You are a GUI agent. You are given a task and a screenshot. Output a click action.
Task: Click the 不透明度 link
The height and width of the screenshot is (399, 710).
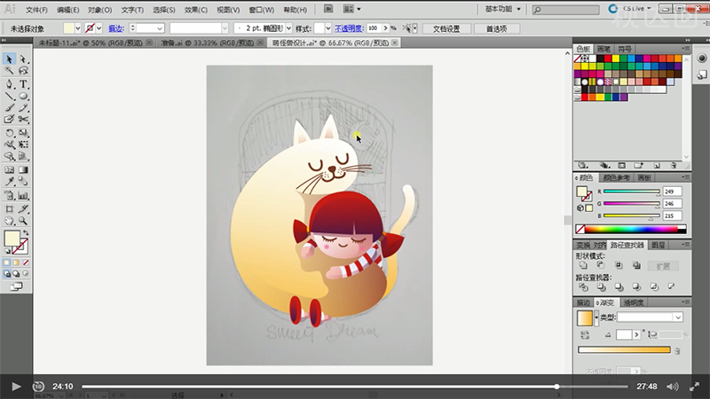[349, 28]
